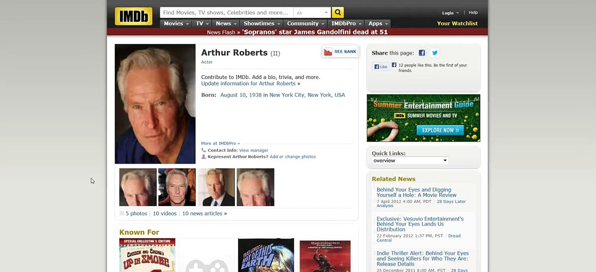Click Update information for Arthur Roberts

tap(248, 83)
